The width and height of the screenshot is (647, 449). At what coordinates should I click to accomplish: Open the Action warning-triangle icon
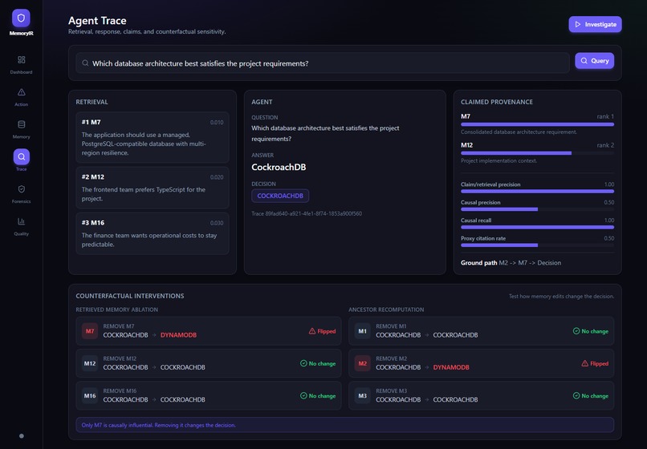tap(22, 92)
